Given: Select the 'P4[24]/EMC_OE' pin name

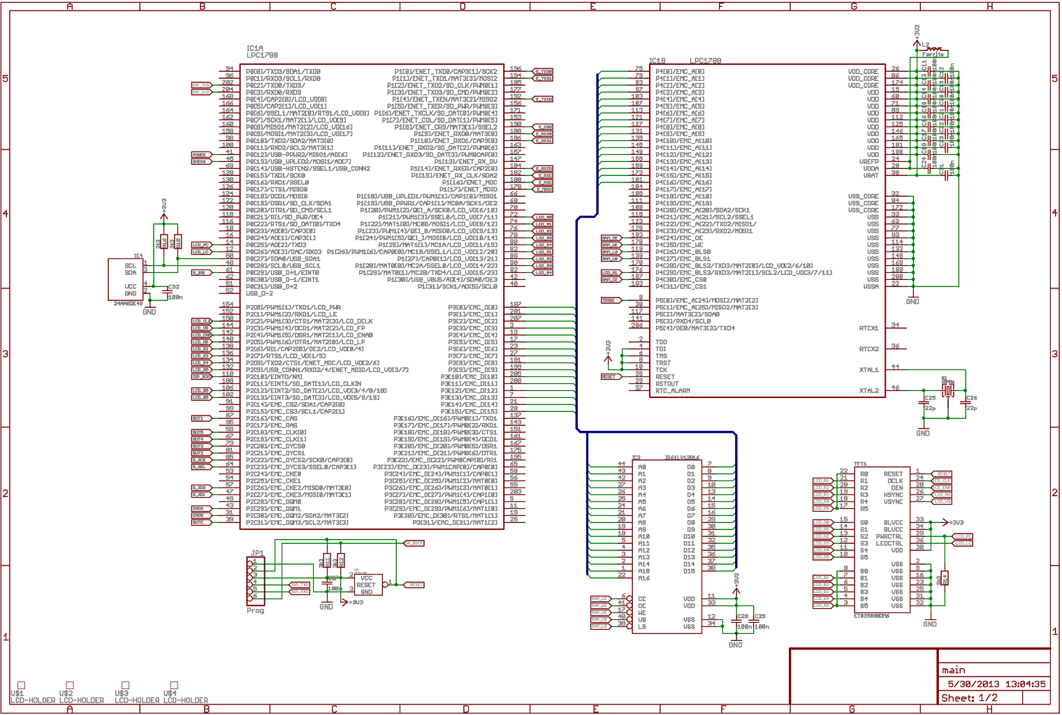Looking at the screenshot, I should (x=679, y=238).
